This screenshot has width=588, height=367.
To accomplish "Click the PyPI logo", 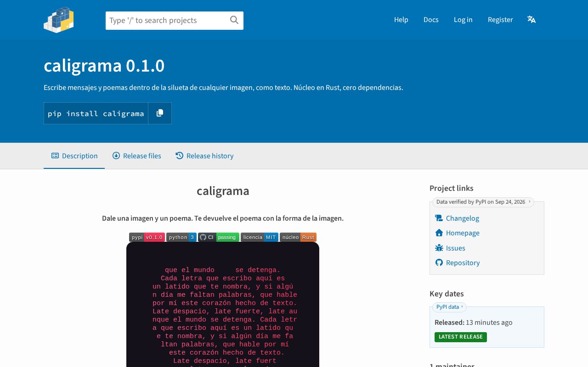I will (x=59, y=20).
